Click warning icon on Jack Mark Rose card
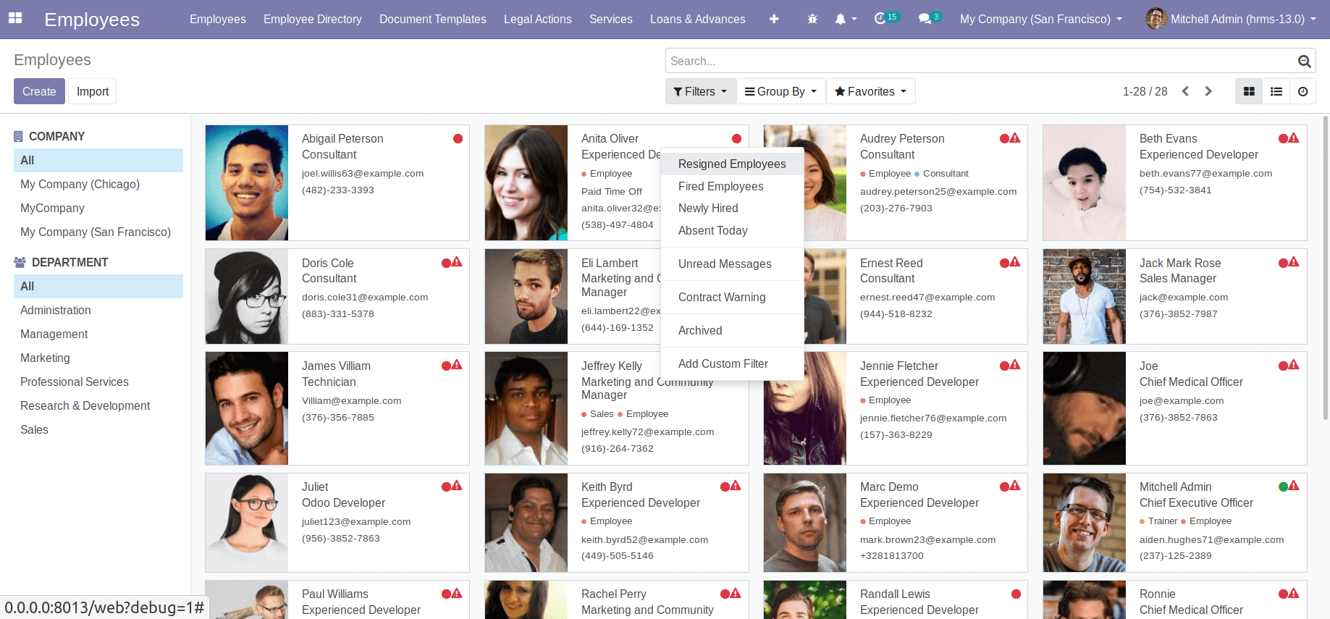 point(1294,262)
